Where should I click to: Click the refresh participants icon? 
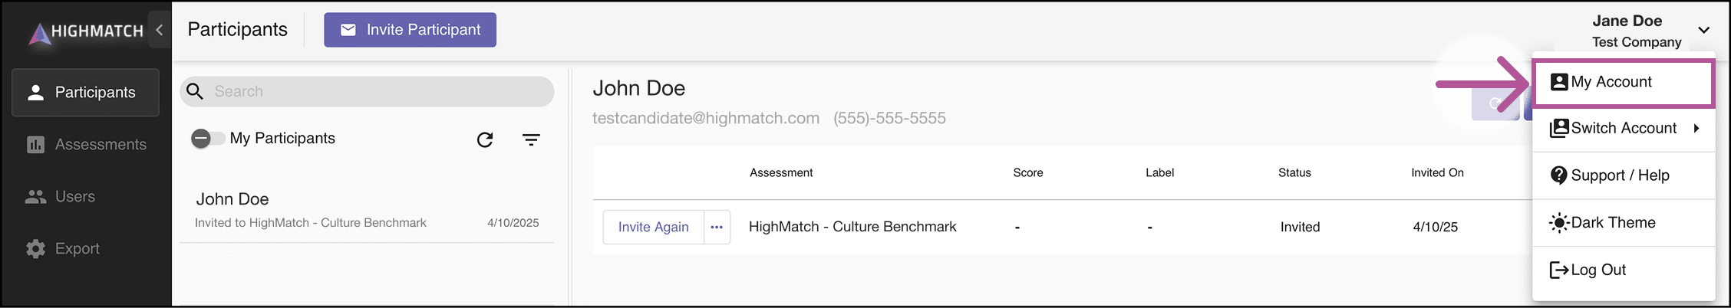click(x=485, y=139)
